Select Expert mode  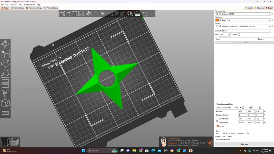(x=270, y=8)
